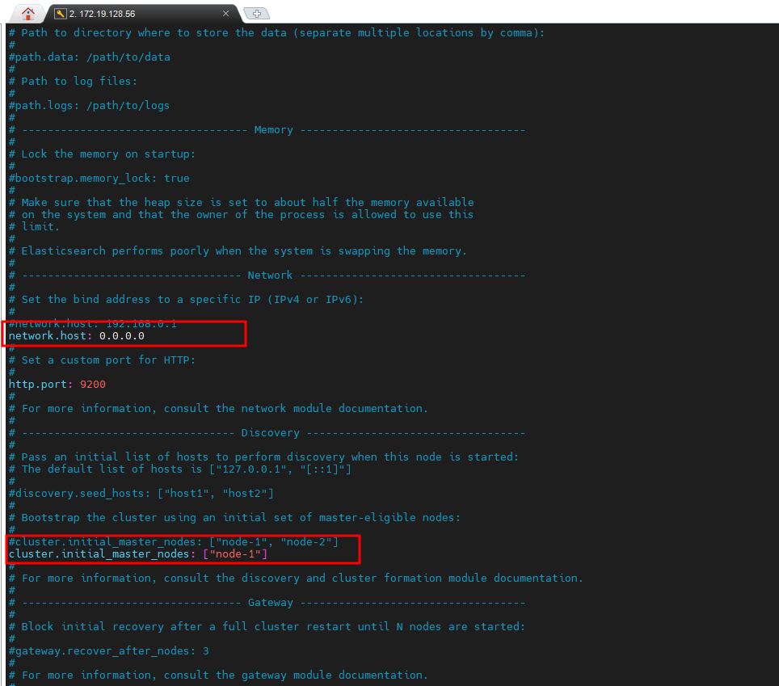Click the "Memory" section header
Image resolution: width=779 pixels, height=686 pixels.
click(273, 129)
